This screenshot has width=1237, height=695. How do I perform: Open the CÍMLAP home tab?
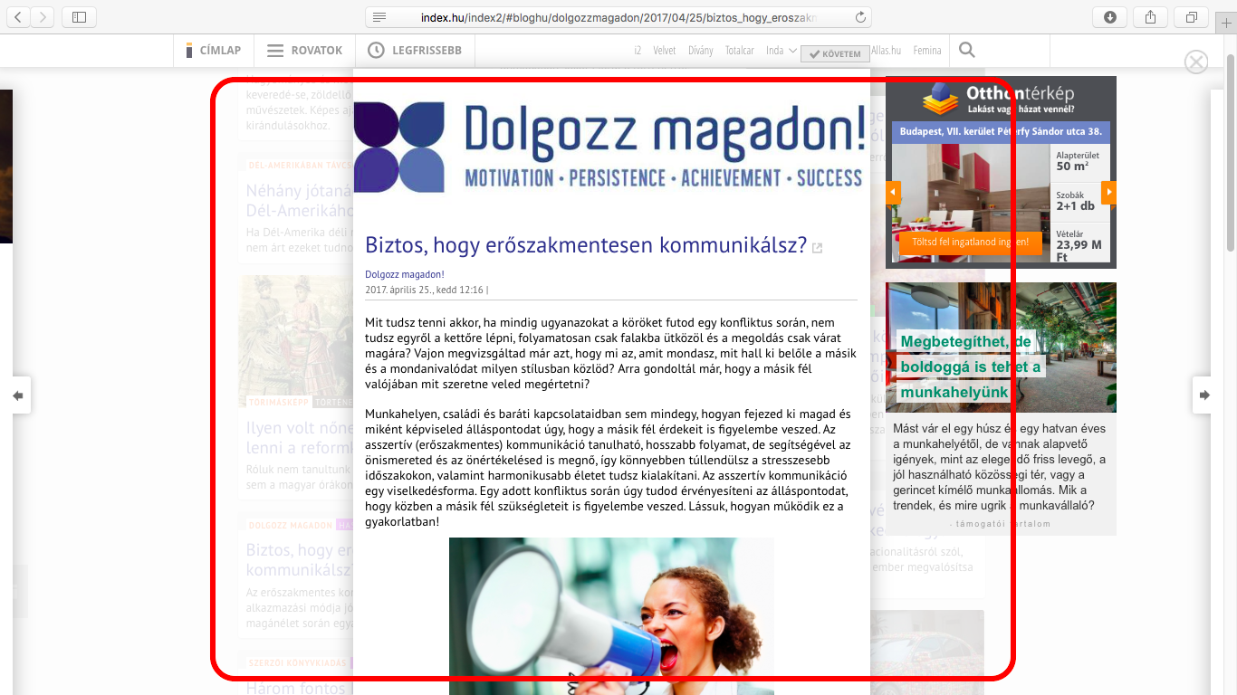tap(214, 51)
